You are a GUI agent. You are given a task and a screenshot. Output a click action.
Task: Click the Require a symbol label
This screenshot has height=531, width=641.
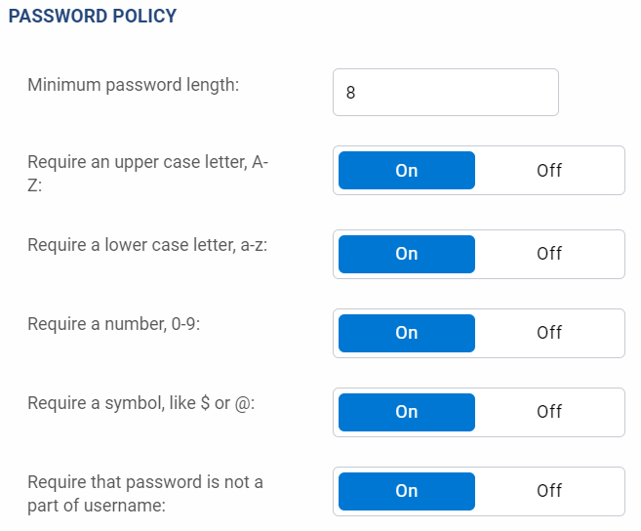pyautogui.click(x=140, y=403)
